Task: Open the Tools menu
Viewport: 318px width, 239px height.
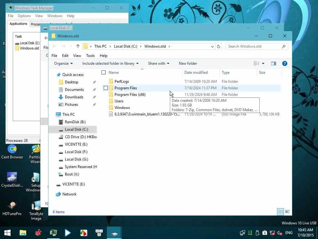Action: point(90,56)
